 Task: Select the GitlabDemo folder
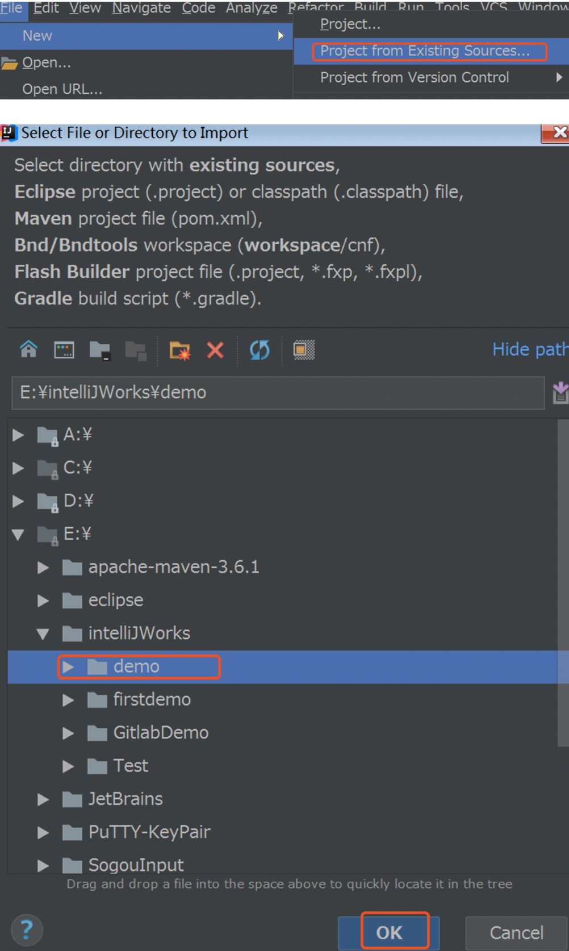[x=161, y=733]
